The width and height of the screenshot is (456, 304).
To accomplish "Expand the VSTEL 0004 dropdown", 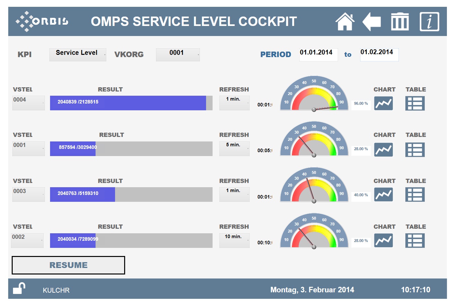I will pos(29,103).
